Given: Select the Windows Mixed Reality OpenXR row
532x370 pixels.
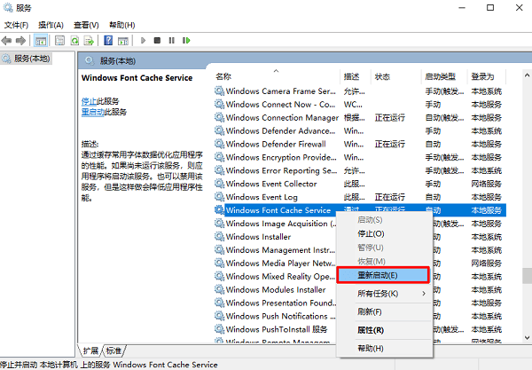Looking at the screenshot, I should point(275,276).
